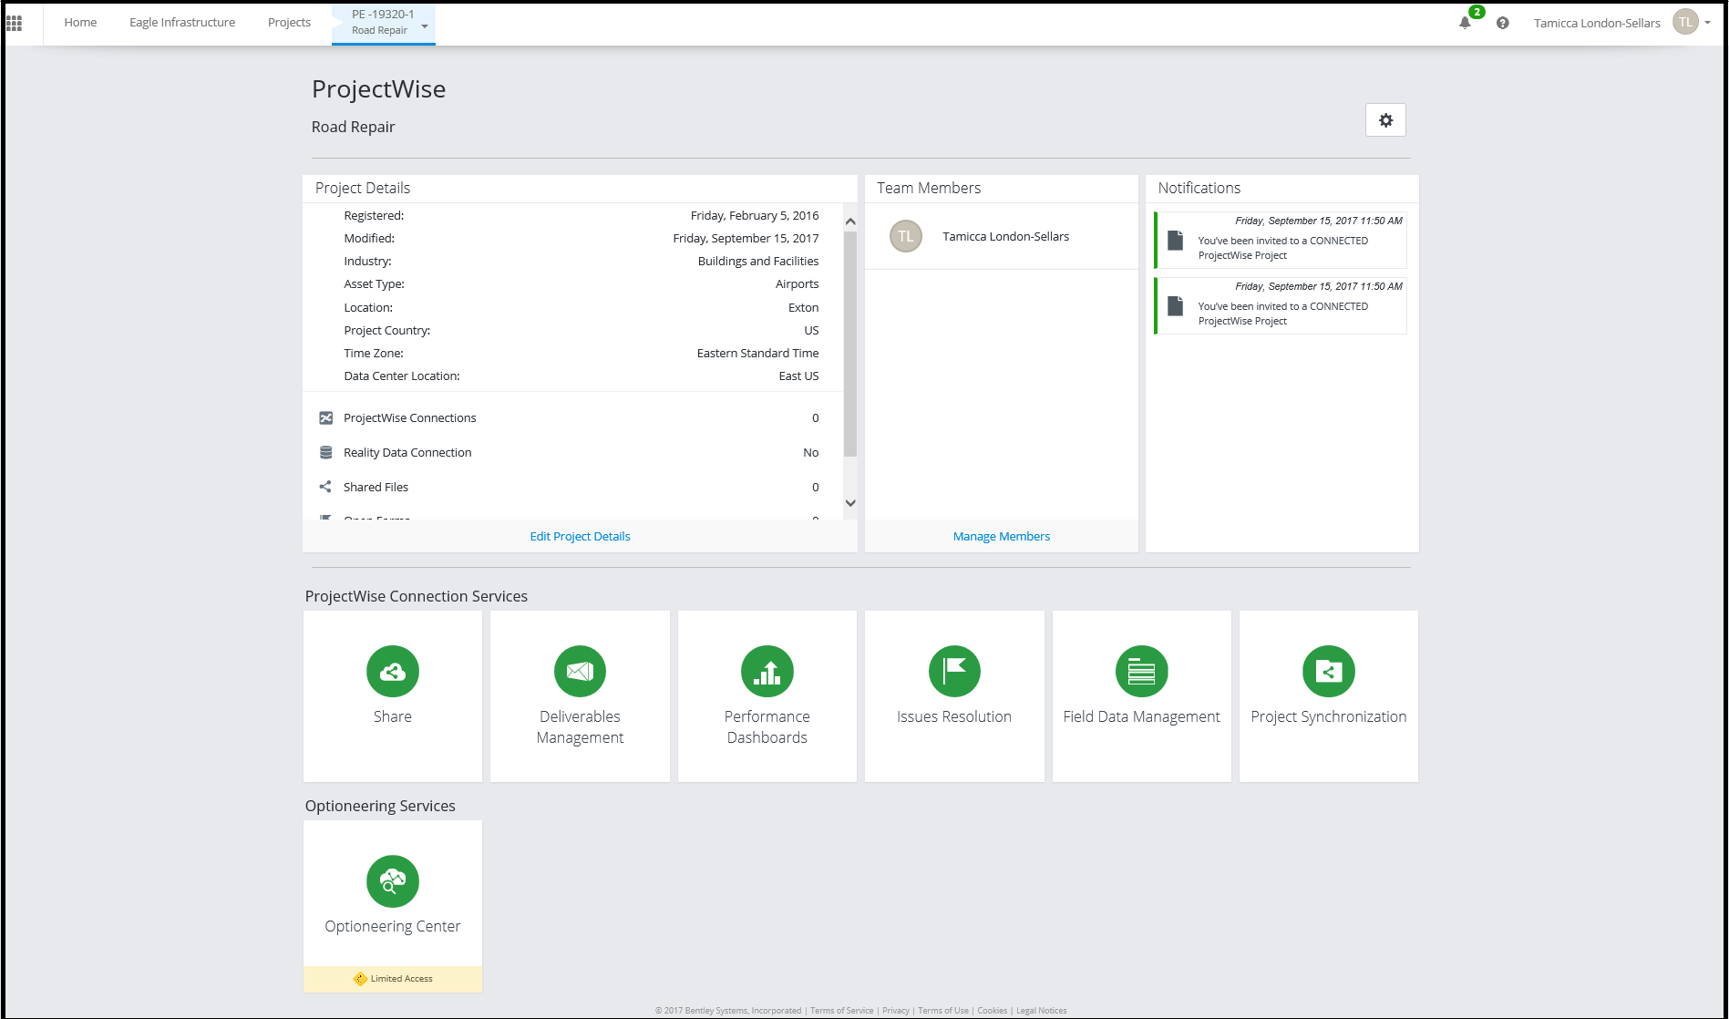The height and width of the screenshot is (1019, 1729).
Task: Go to the Home tab
Action: pyautogui.click(x=80, y=23)
